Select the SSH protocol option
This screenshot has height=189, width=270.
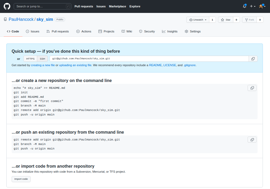(42, 59)
